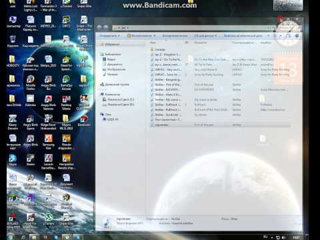Image resolution: width=320 pixels, height=240 pixels.
Task: Open the Play dropdown arrow in toolbar
Action: tap(154, 35)
